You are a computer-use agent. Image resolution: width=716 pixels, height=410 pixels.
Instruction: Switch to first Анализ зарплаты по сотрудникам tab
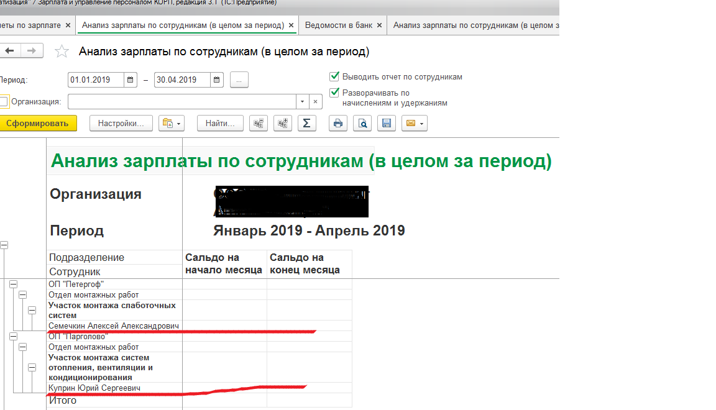pyautogui.click(x=183, y=25)
